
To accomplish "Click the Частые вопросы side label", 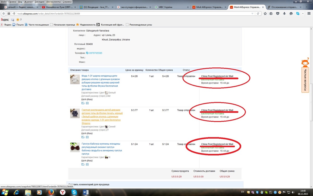I will [305, 79].
